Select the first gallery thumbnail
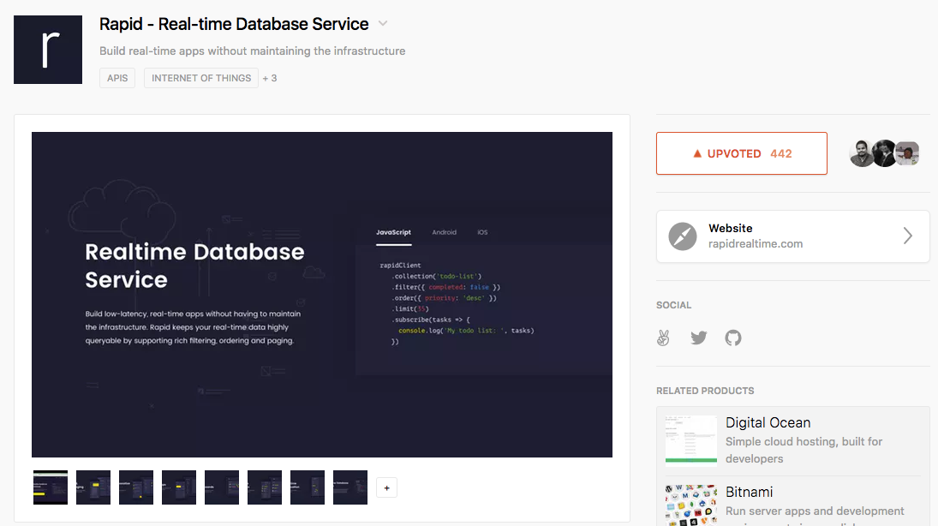938x526 pixels. coord(50,487)
